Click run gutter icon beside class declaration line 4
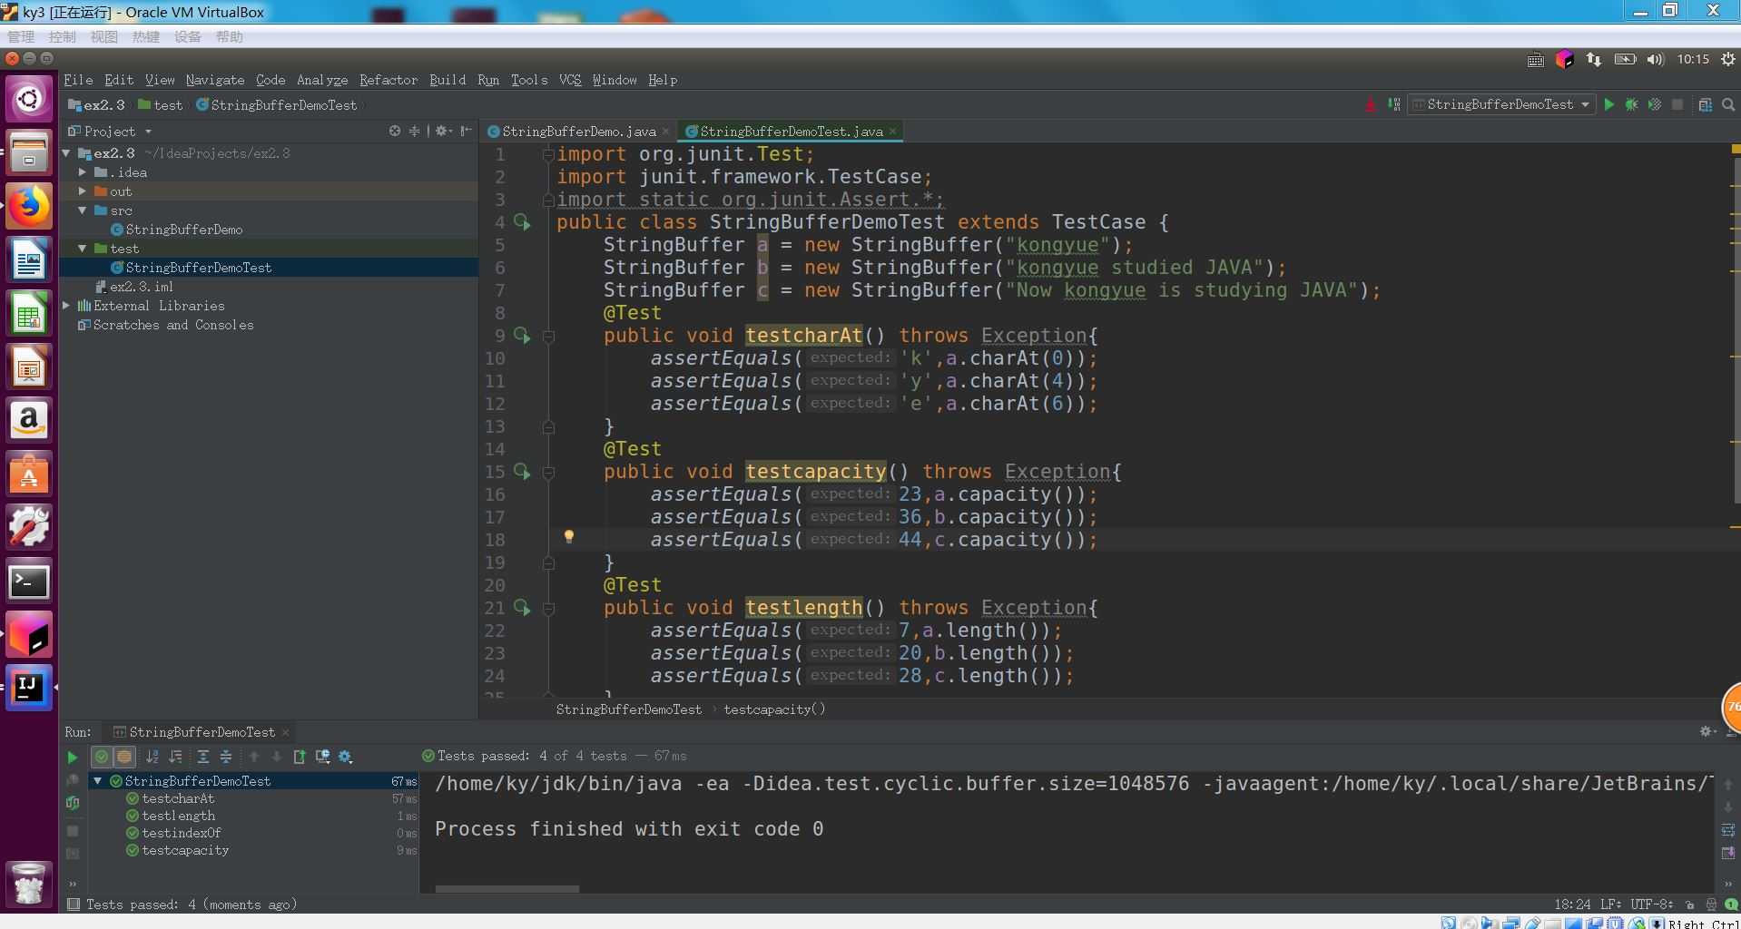Screen dimensions: 1741x929 point(522,221)
